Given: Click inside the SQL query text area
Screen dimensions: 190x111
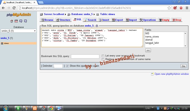Looking at the screenshot, I should [92, 38].
